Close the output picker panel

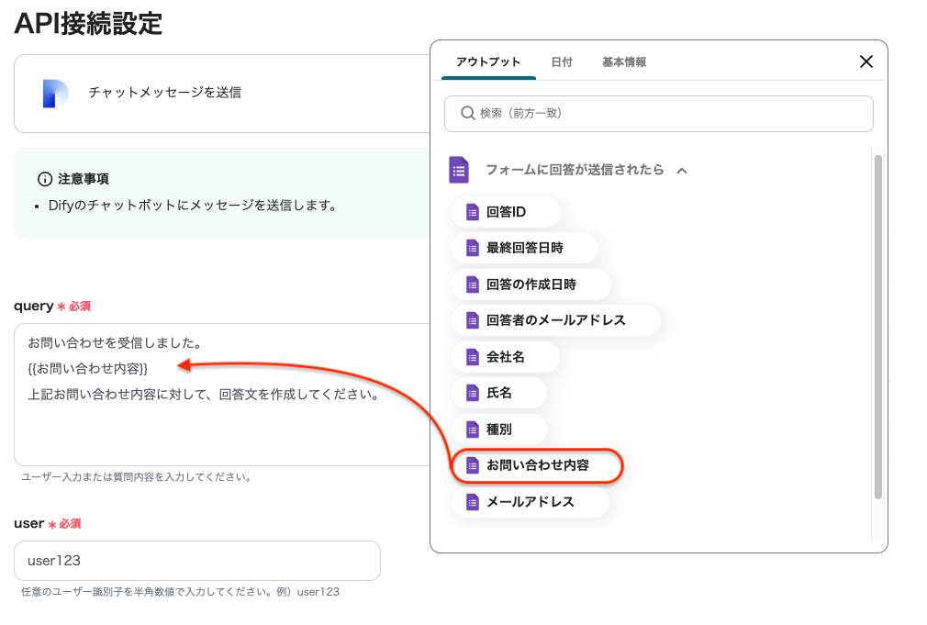866,61
